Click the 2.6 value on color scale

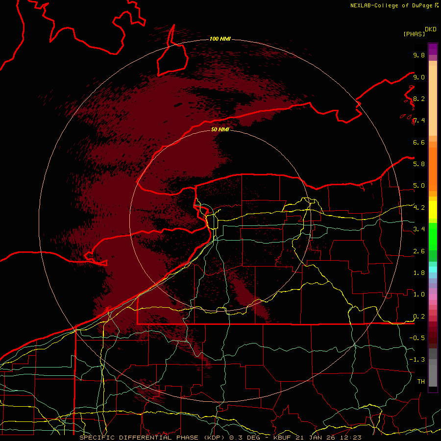point(419,251)
